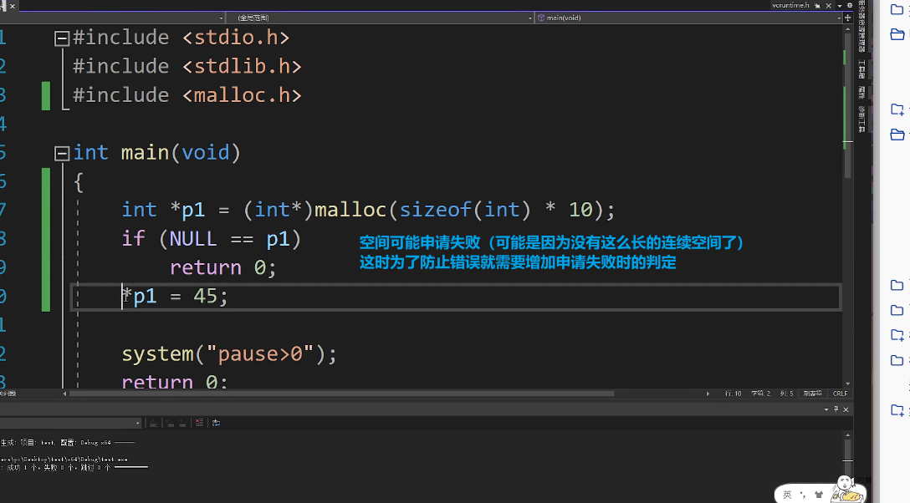This screenshot has width=910, height=503.
Task: Click the find message in code icon
Action: (x=153, y=423)
